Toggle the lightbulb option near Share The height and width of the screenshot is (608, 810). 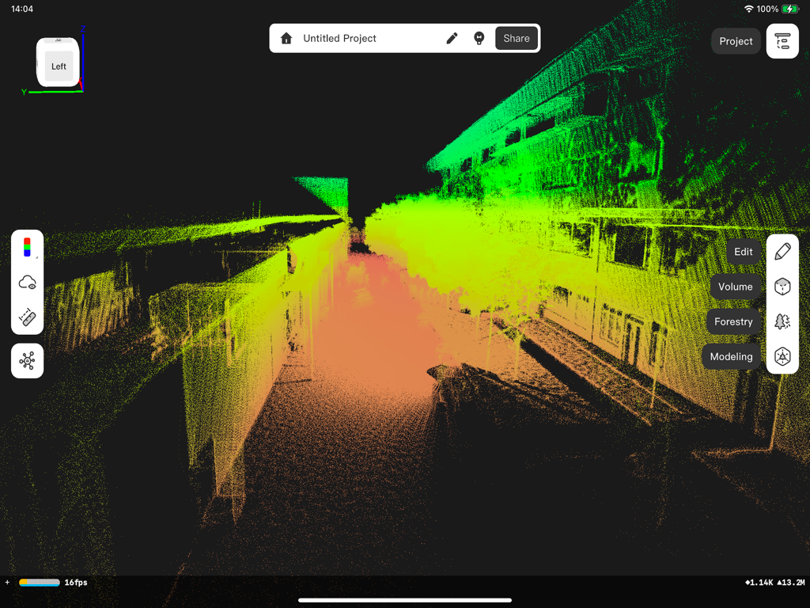point(479,37)
